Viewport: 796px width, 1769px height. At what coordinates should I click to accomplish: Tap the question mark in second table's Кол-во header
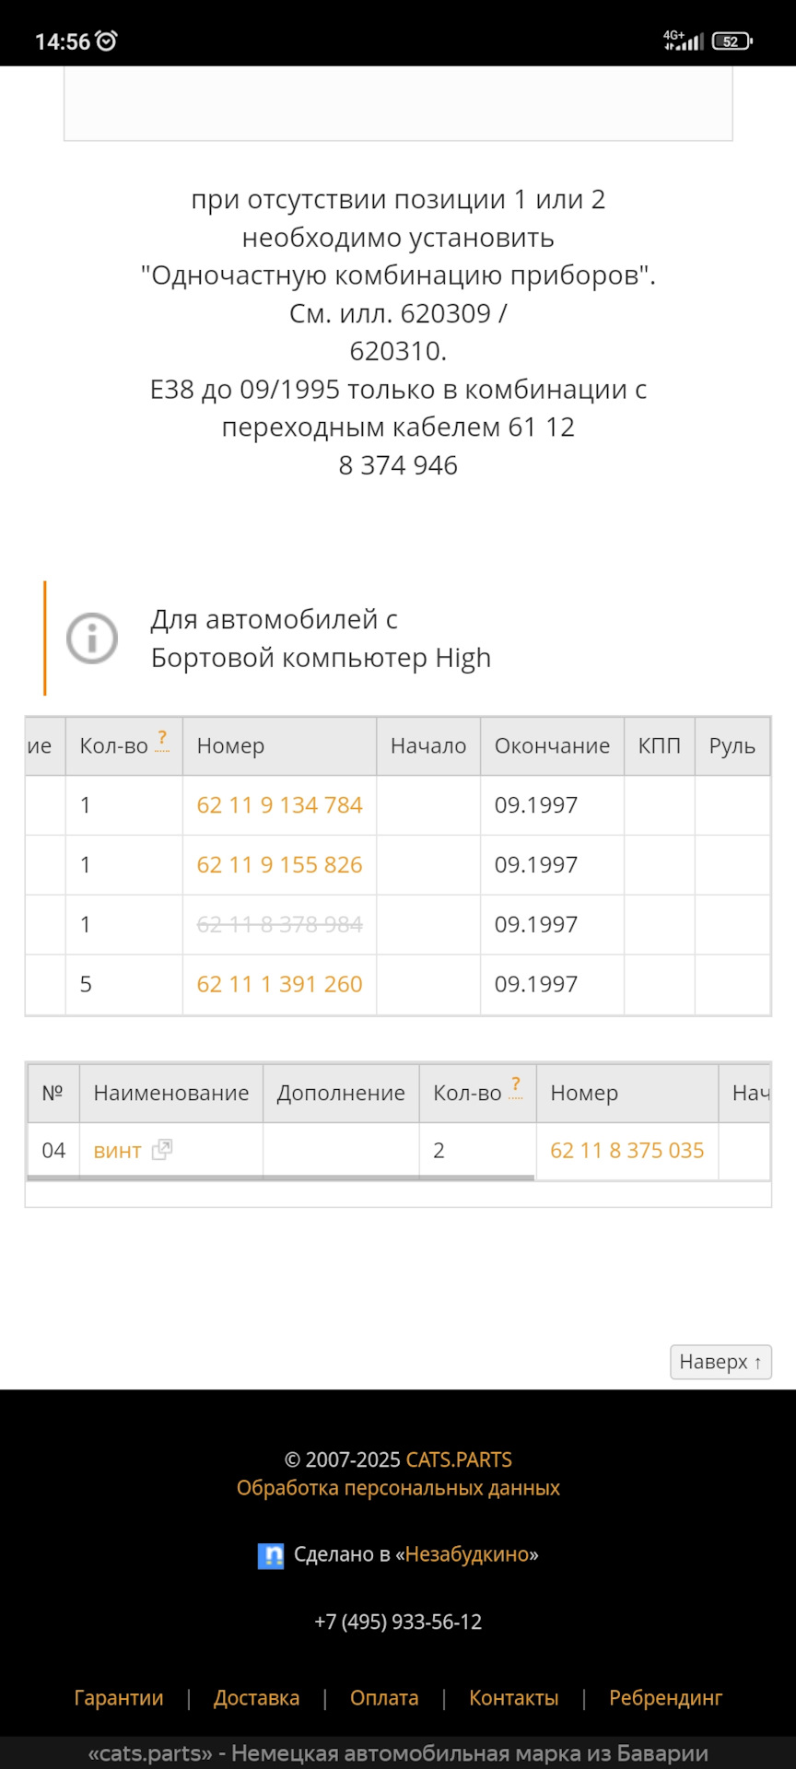tap(516, 1087)
